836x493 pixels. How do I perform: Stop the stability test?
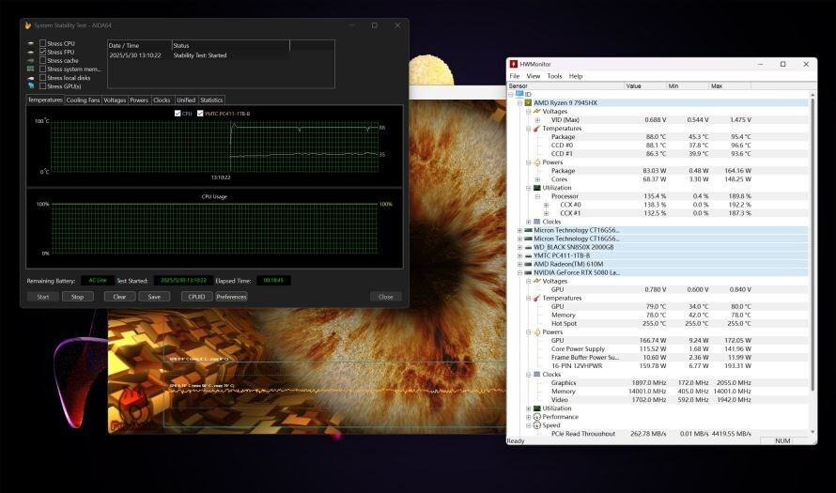[77, 297]
